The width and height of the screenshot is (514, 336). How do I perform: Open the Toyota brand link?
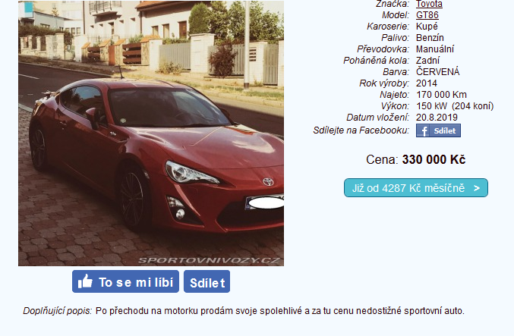pos(429,4)
